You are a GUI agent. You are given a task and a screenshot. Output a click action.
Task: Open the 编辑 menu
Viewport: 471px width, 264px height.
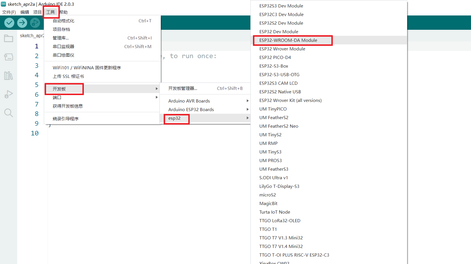[25, 12]
